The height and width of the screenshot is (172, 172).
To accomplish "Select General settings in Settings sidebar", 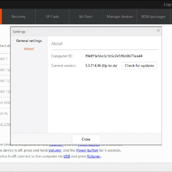I will tap(29, 41).
